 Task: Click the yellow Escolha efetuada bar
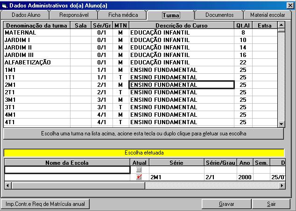(x=144, y=153)
